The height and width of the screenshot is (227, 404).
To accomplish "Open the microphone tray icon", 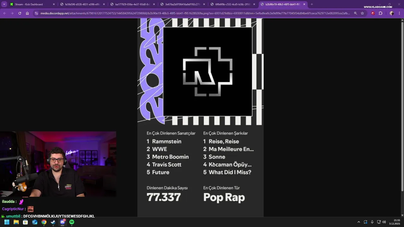I will (372, 222).
